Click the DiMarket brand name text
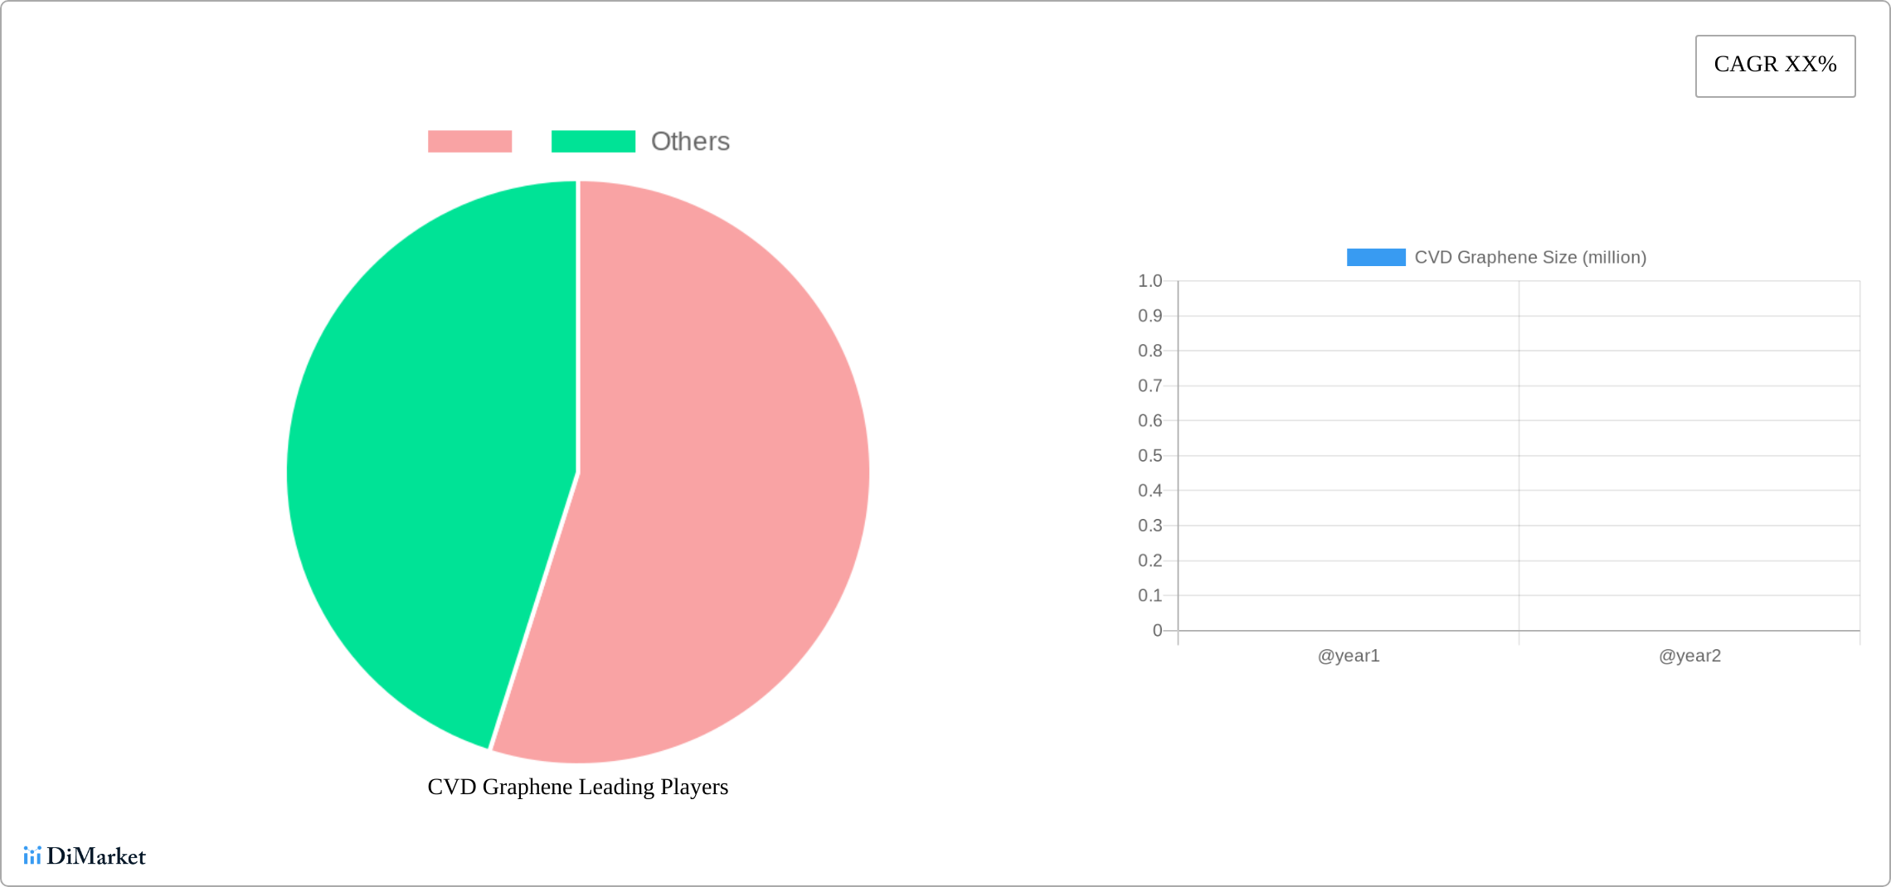Image resolution: width=1891 pixels, height=887 pixels. click(96, 856)
